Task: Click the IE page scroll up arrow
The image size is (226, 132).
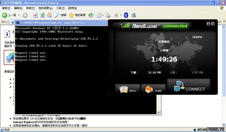Action: coord(224,27)
